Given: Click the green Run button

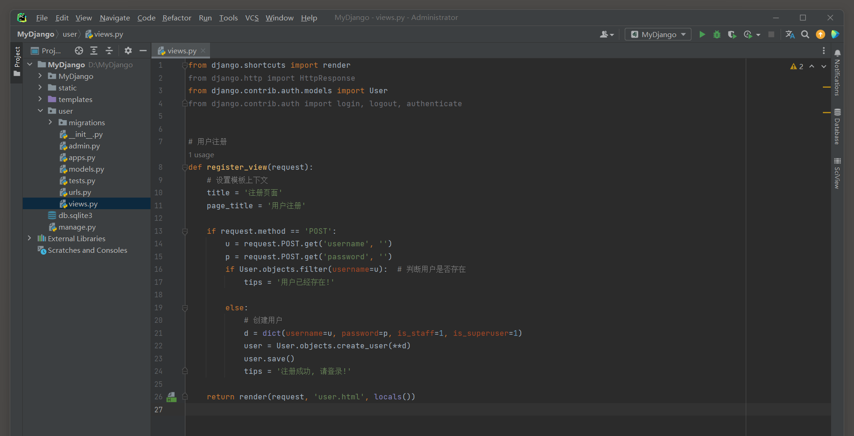Looking at the screenshot, I should (x=702, y=34).
